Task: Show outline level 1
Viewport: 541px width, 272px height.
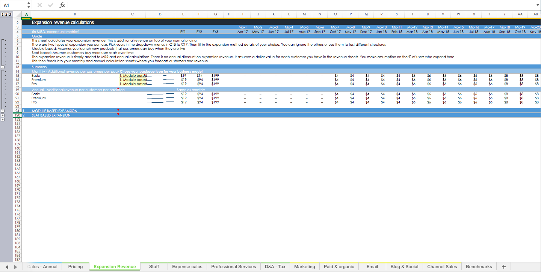Action: (x=2, y=14)
